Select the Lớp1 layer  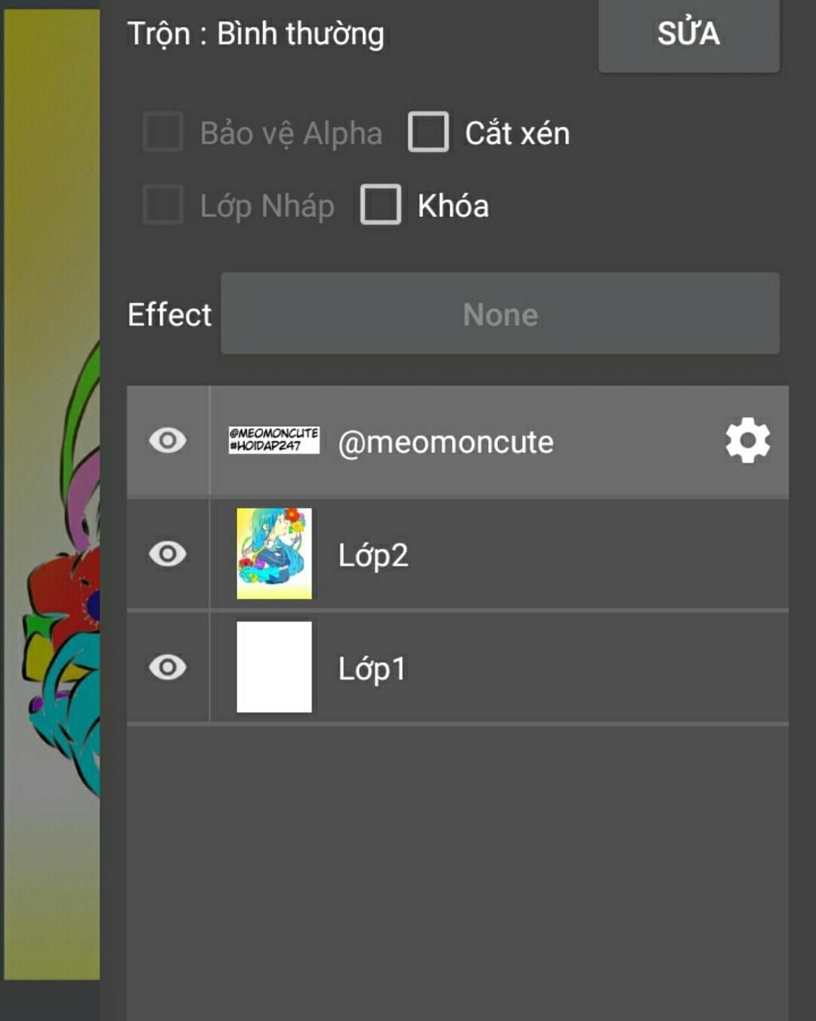(371, 667)
